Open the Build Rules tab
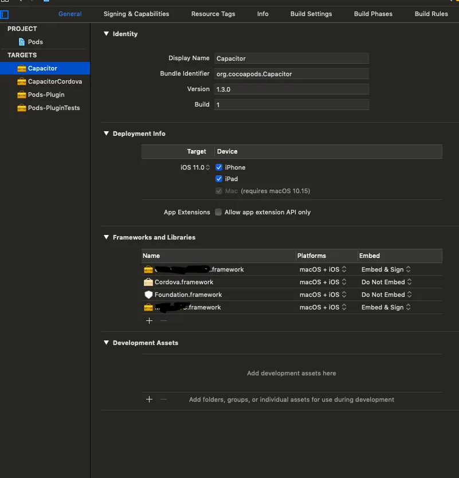 coord(431,14)
